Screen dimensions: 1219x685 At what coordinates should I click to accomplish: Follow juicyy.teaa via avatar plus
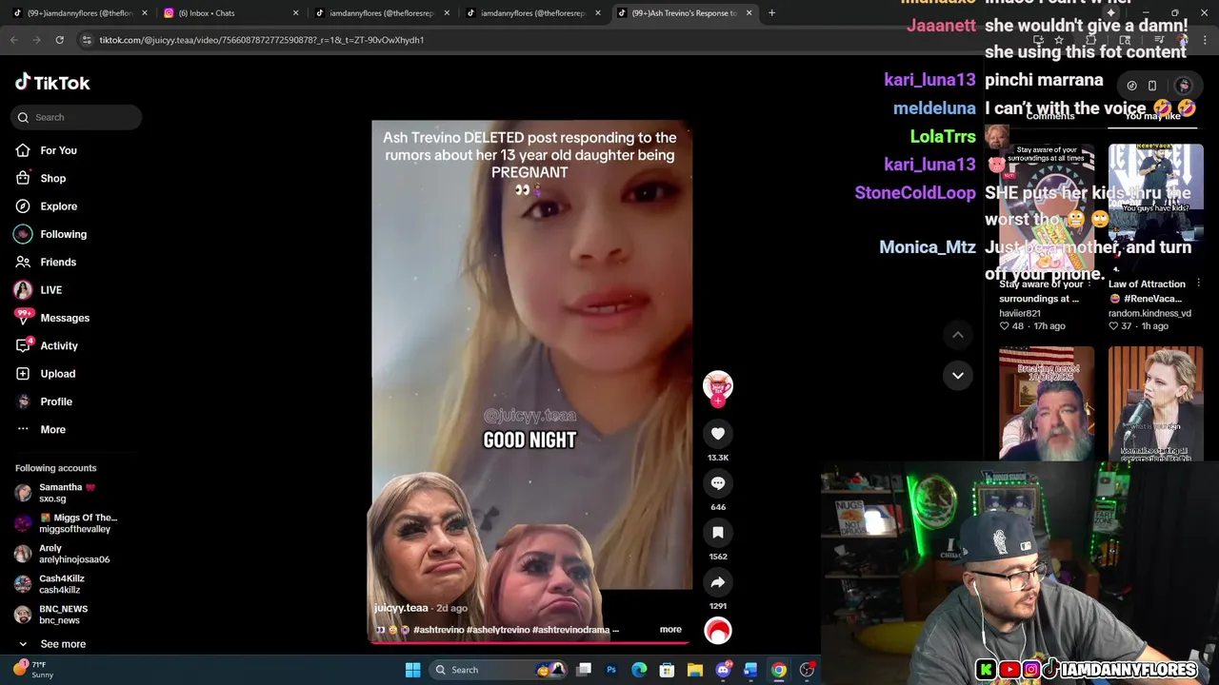click(x=718, y=401)
